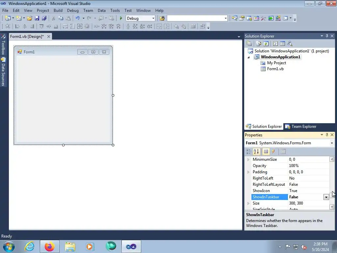Screen dimensions: 337x253
Task: Open the Data Sources side tab
Action: point(3,72)
